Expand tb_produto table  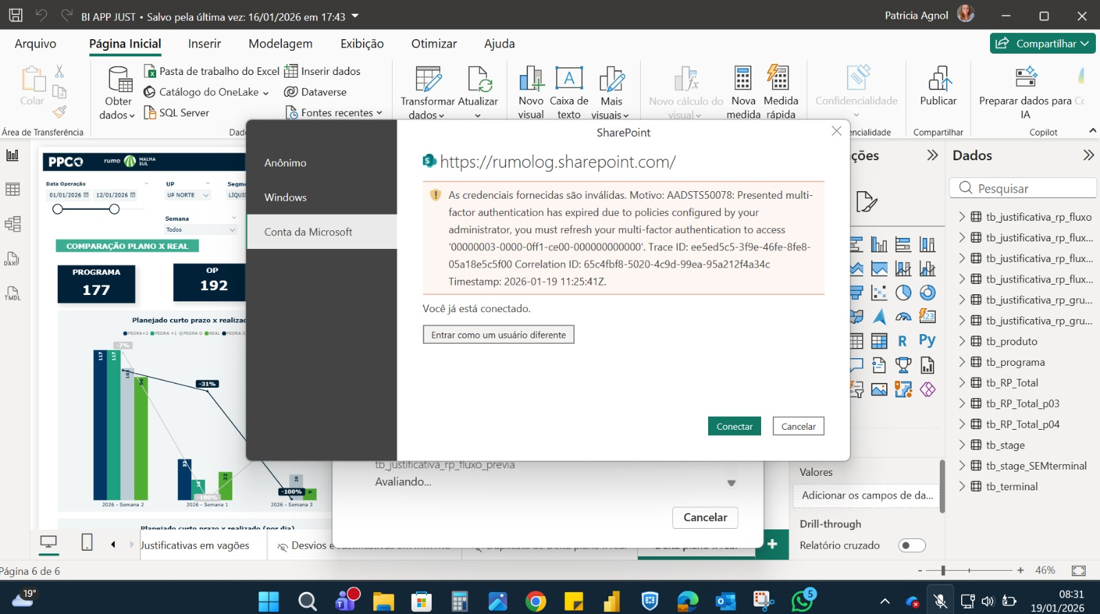point(962,341)
